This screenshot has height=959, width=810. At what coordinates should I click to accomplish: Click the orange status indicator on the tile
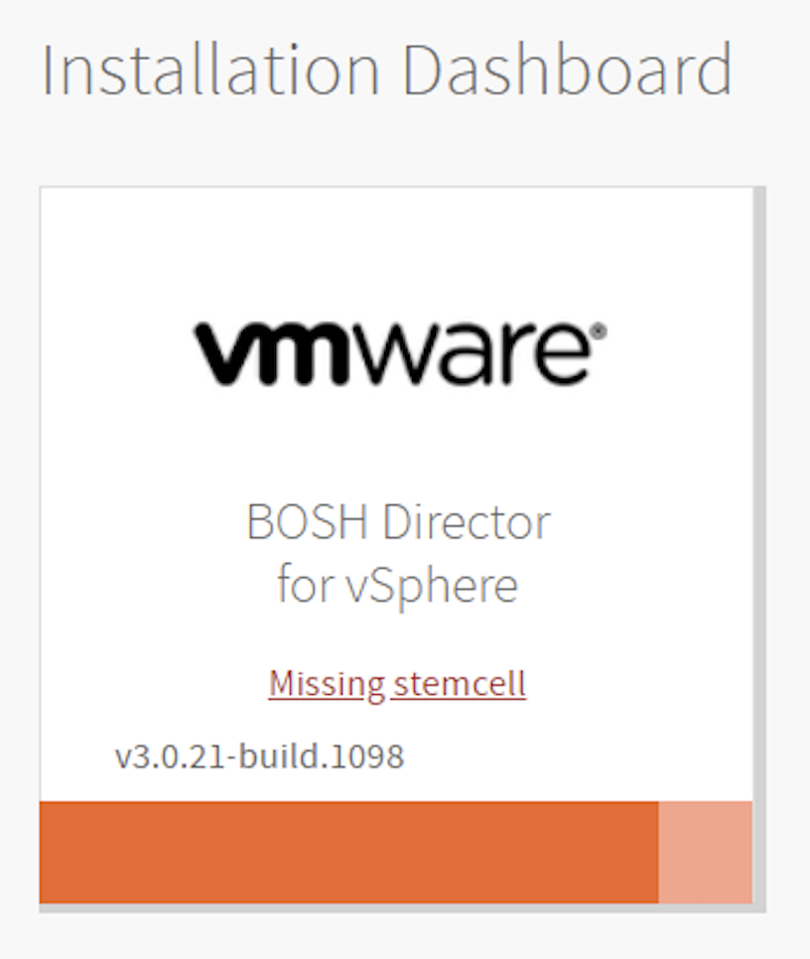(347, 852)
